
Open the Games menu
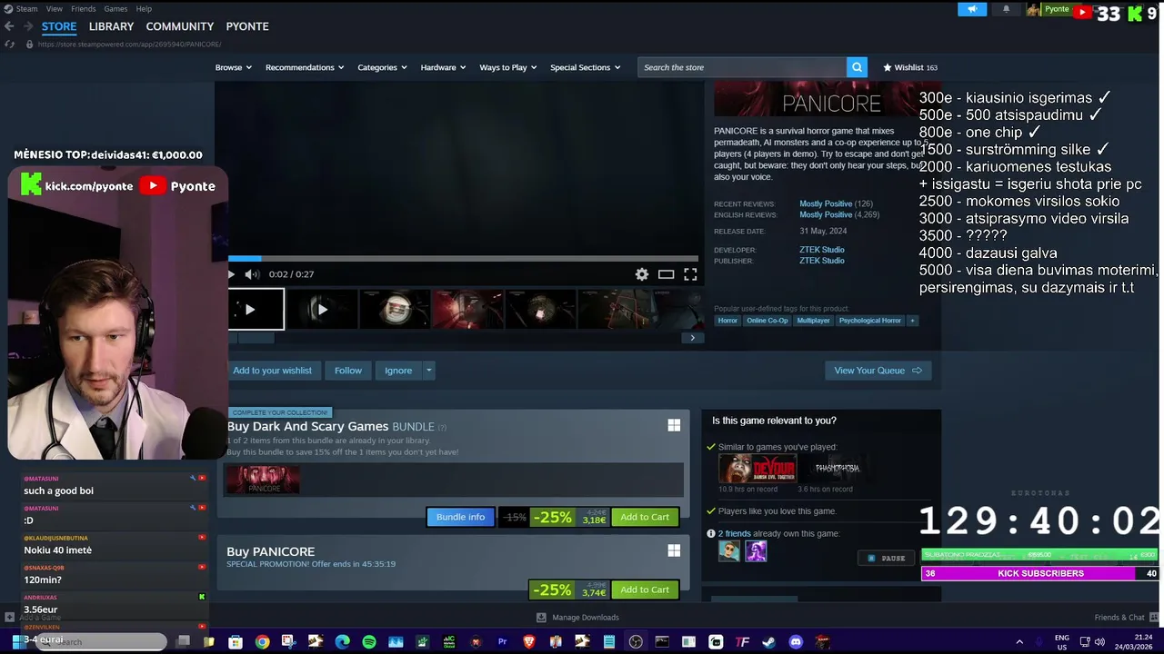(x=115, y=9)
